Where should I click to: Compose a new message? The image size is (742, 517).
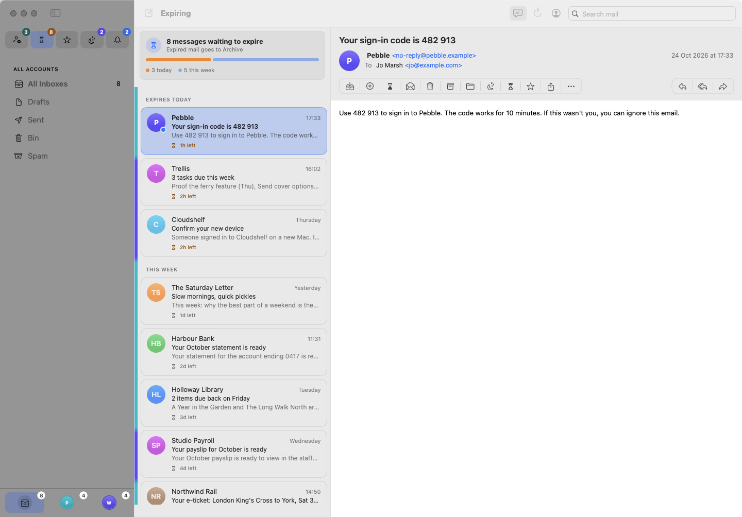[x=149, y=13]
